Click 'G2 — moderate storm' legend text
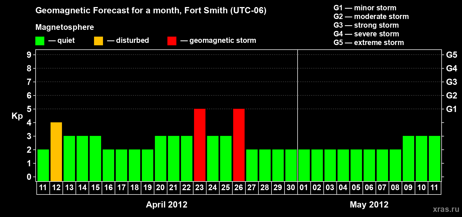 (371, 17)
